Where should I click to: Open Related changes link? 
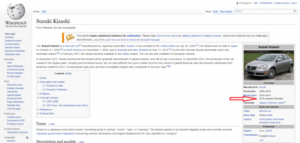15,88
